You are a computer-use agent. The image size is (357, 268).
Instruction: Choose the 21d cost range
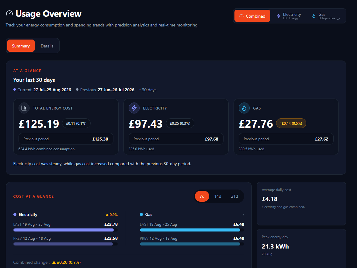point(234,196)
